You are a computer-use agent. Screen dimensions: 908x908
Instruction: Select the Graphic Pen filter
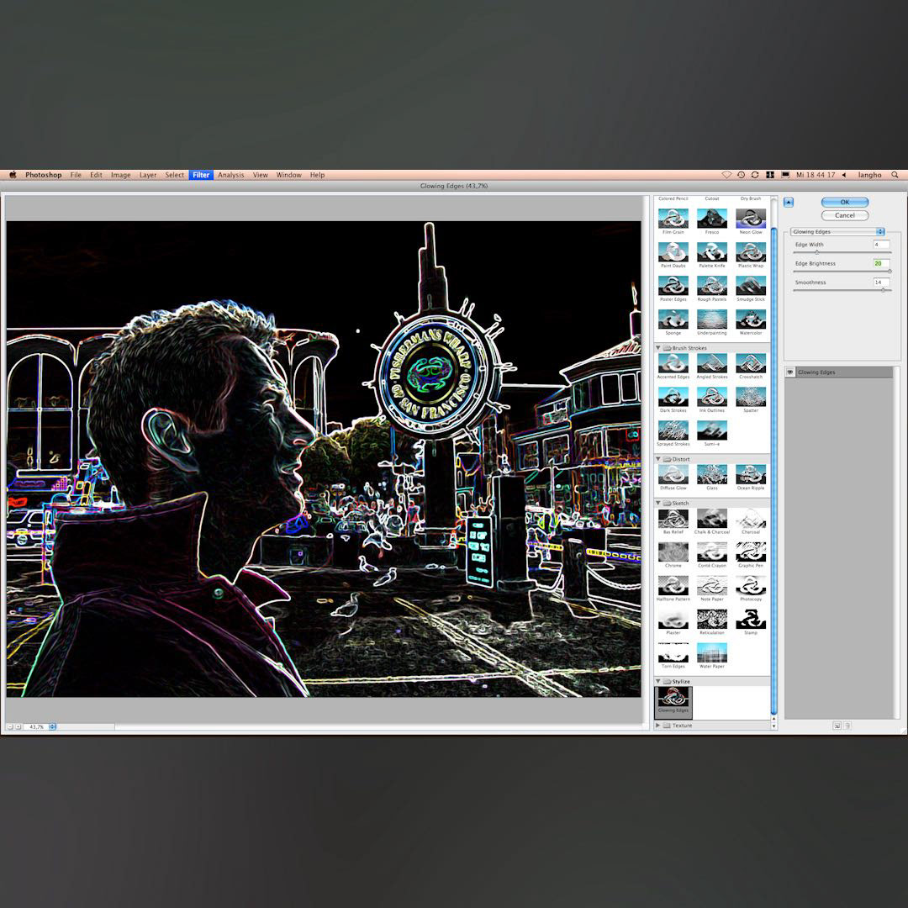(x=751, y=552)
